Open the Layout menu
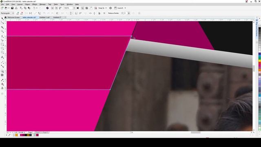The image size is (261, 147). 20,4
